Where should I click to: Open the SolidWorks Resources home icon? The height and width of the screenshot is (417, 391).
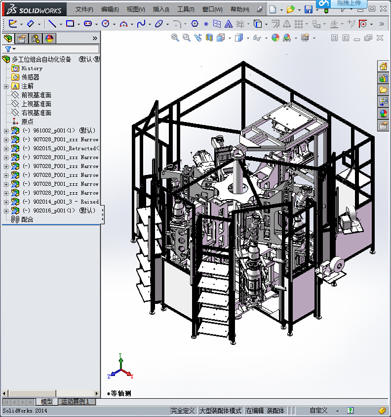(383, 67)
